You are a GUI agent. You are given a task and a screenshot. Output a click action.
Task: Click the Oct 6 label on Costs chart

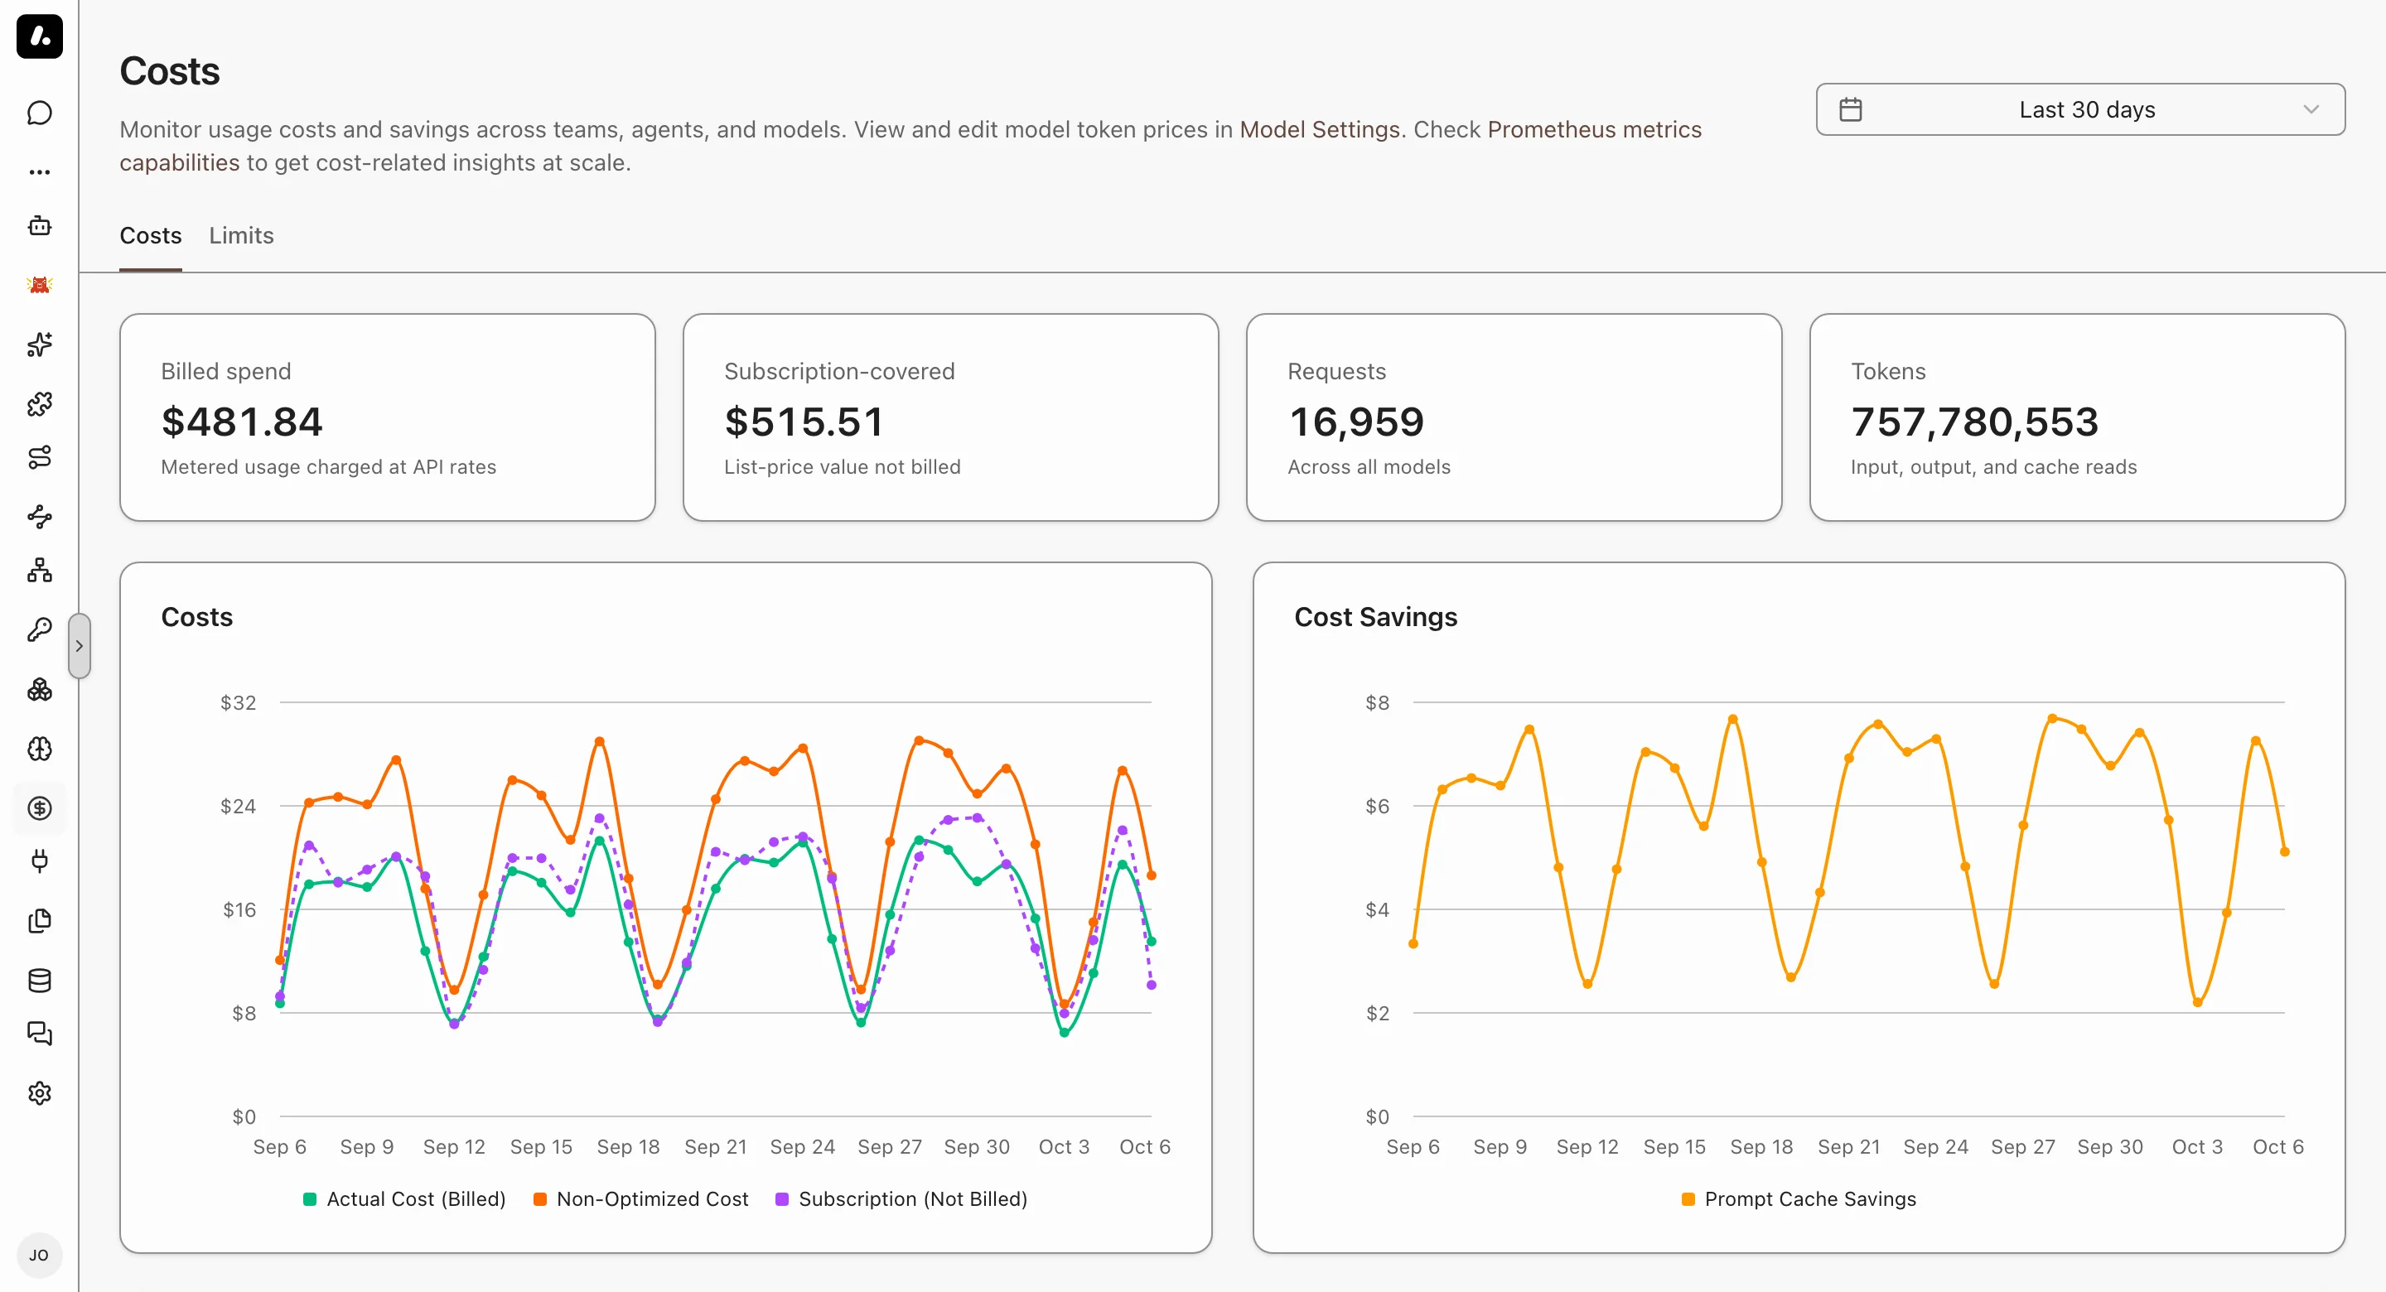point(1145,1146)
